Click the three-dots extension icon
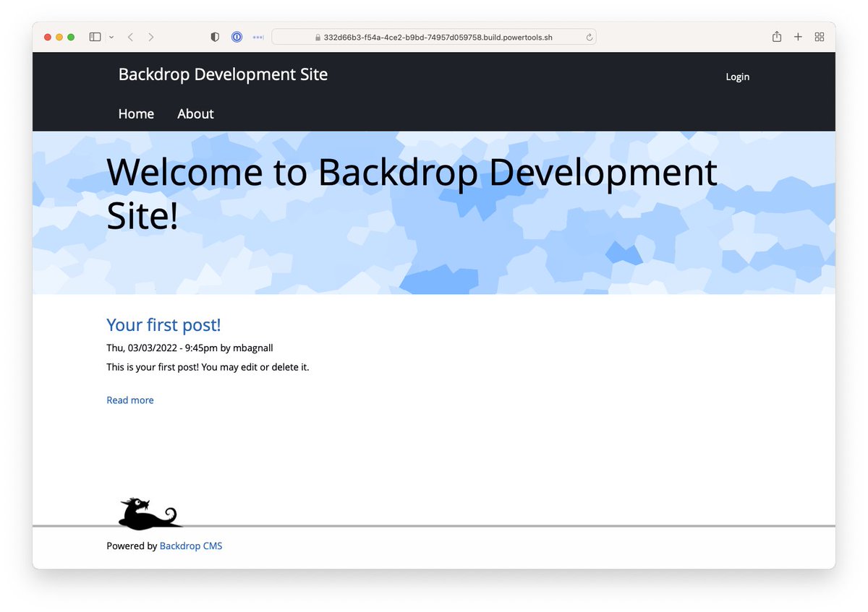The width and height of the screenshot is (868, 612). pyautogui.click(x=258, y=37)
